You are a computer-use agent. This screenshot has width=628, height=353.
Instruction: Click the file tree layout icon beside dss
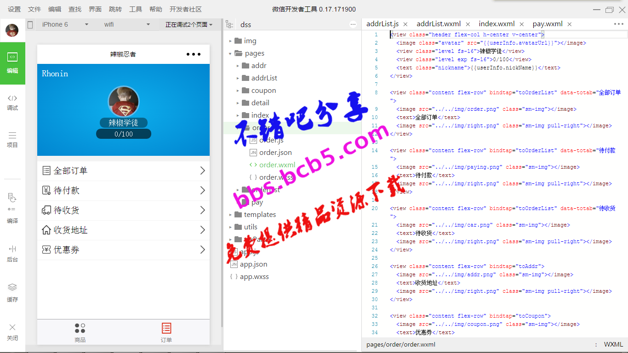tap(229, 25)
